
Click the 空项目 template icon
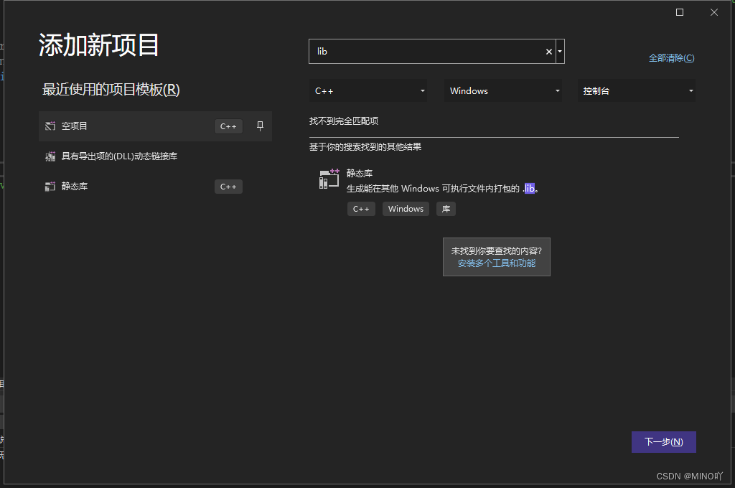50,126
